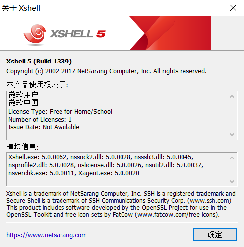Click the 关于 Xshell title bar text
244x247 pixels.
click(21, 8)
